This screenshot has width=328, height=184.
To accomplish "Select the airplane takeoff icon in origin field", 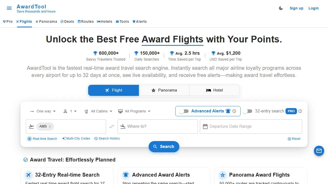I will point(31,126).
